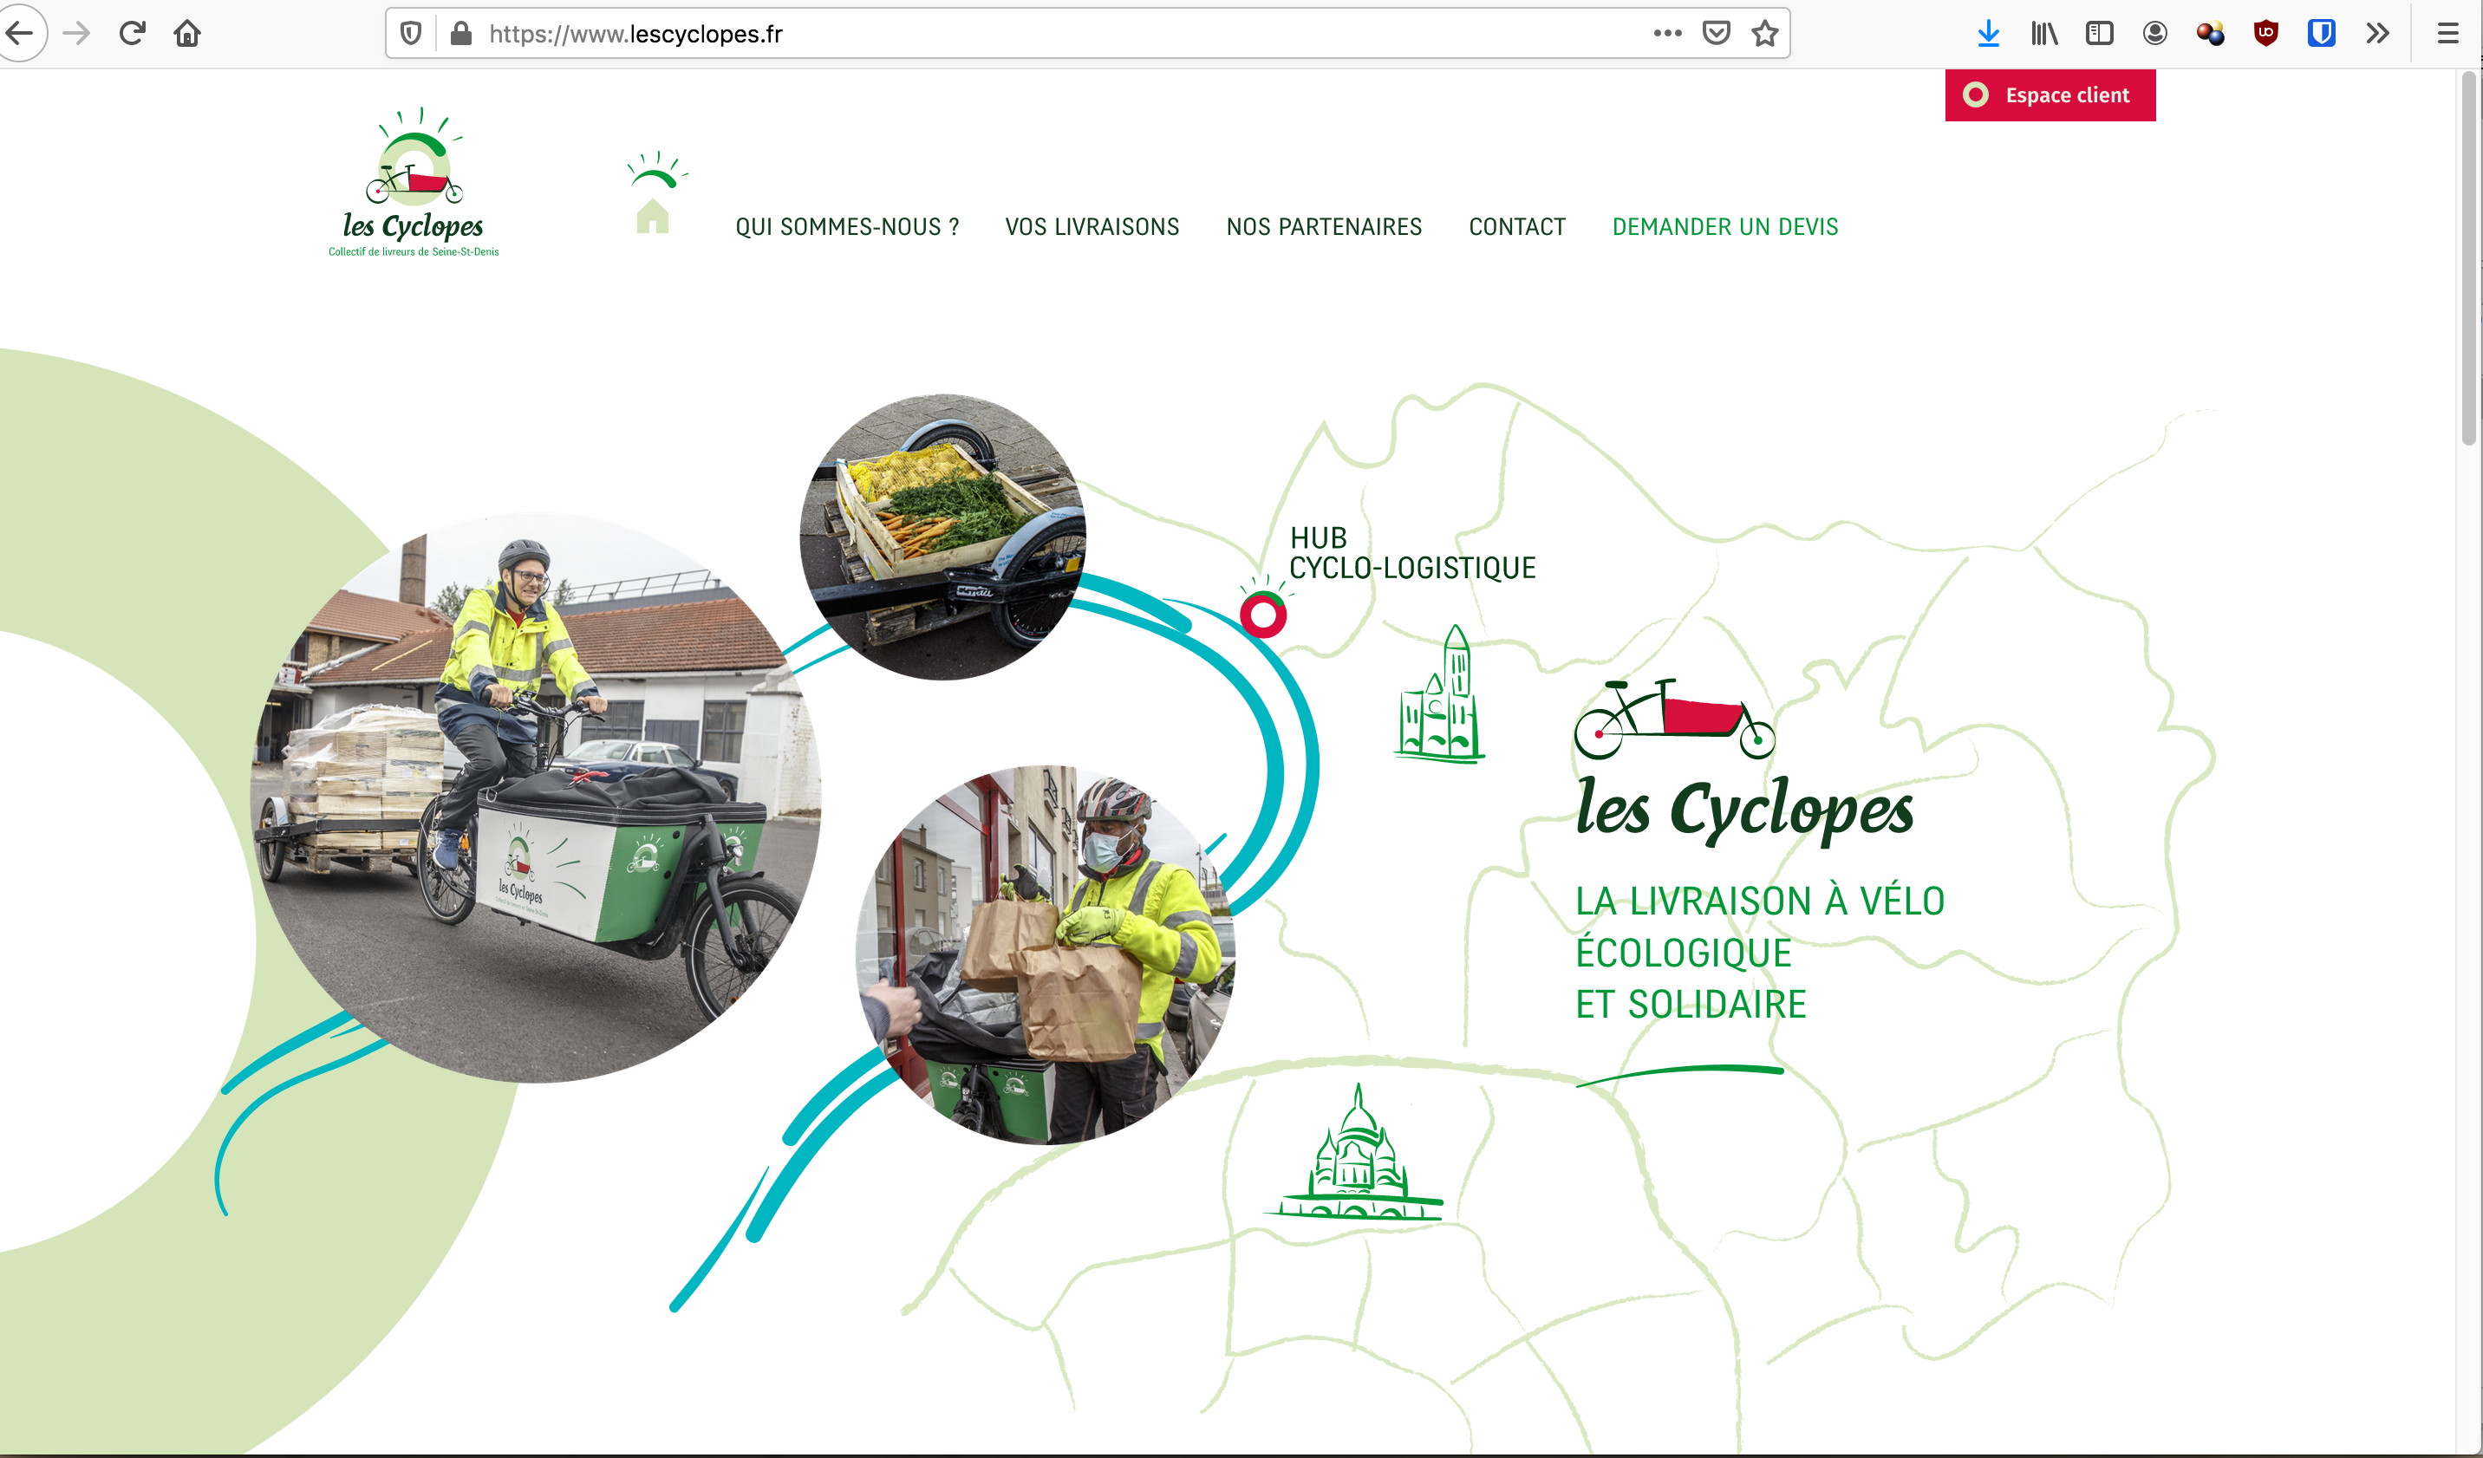Open Bitwarden extension shield
Image resolution: width=2483 pixels, height=1458 pixels.
[2322, 34]
